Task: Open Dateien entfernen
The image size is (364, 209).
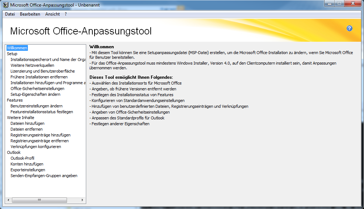Action: 26,129
